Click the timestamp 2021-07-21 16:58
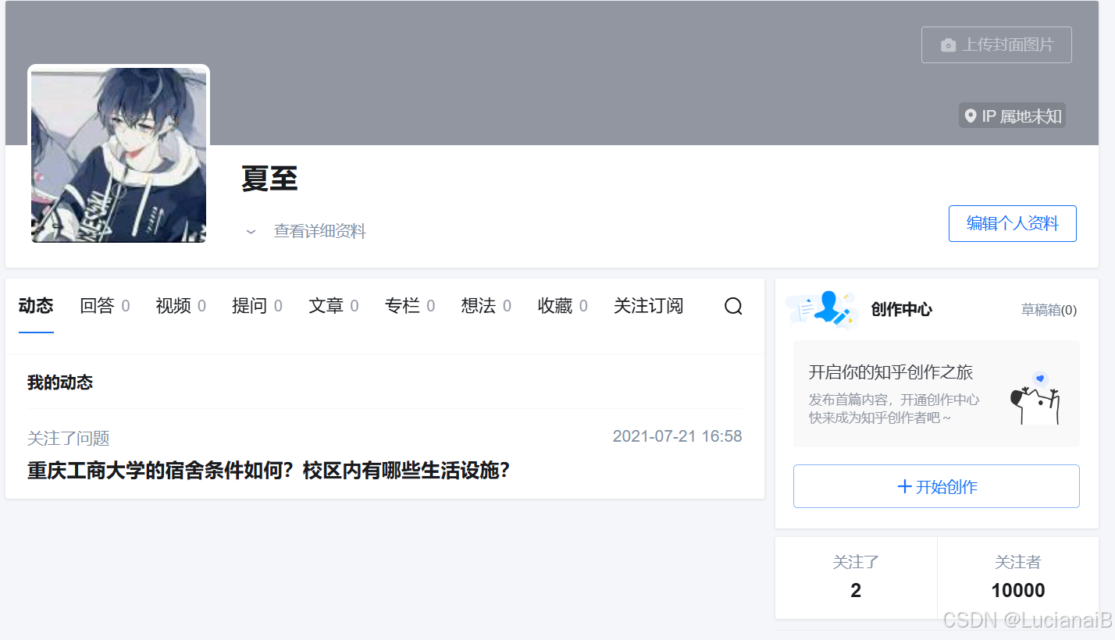Viewport: 1115px width, 640px height. click(x=677, y=436)
